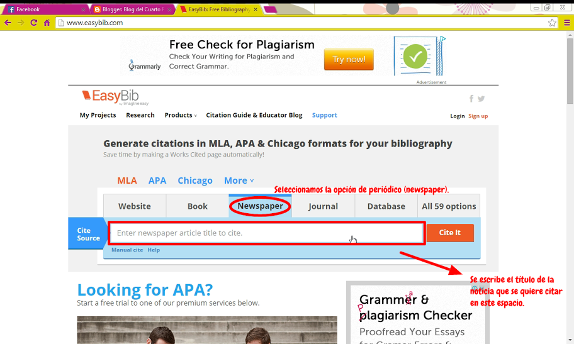Choose the APA citation style
Viewport: 574px width, 344px height.
tap(157, 180)
